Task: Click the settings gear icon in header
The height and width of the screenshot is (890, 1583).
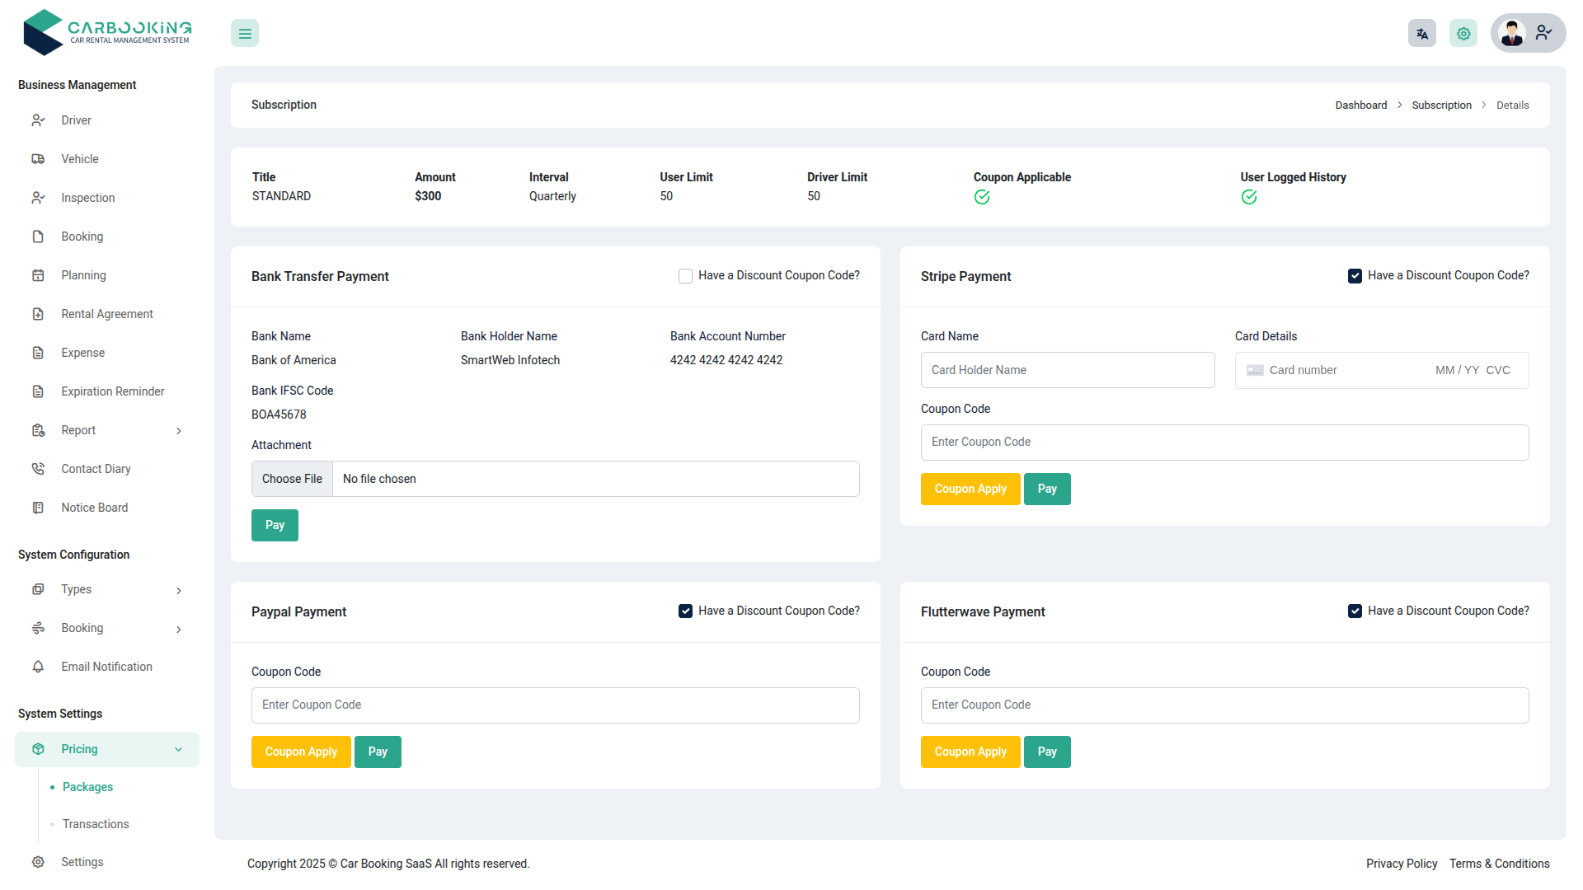Action: tap(1463, 33)
